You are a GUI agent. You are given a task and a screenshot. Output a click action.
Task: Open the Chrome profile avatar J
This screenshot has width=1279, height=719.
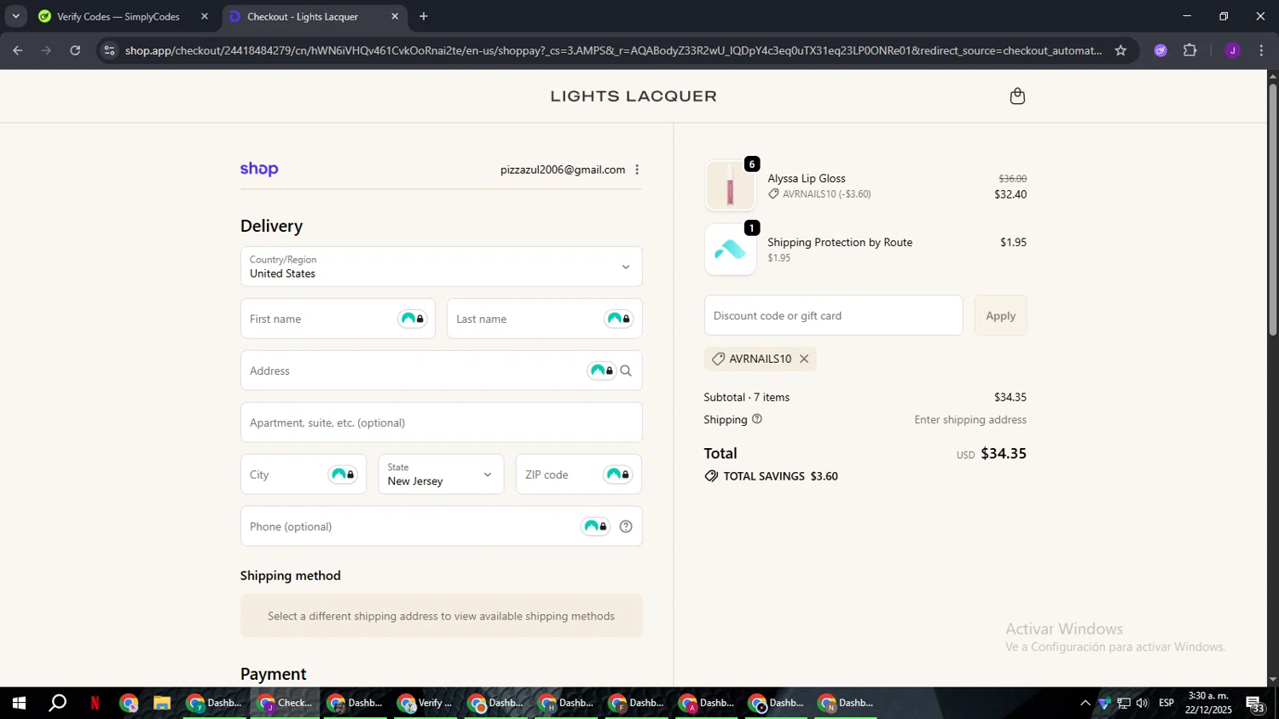[1232, 50]
